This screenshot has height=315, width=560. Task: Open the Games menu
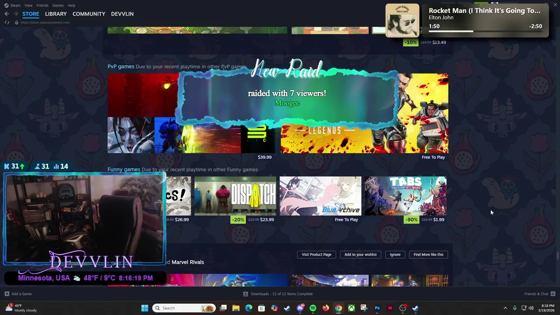(58, 5)
